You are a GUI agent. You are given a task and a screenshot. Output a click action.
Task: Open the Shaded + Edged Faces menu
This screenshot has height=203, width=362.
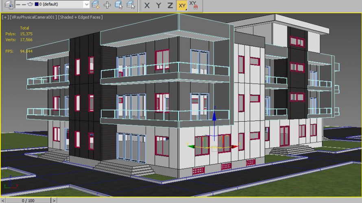pyautogui.click(x=81, y=17)
